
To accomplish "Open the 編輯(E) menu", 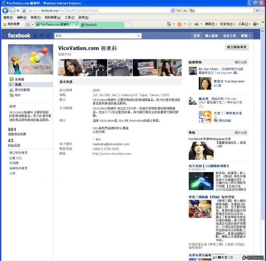I will pos(22,17).
